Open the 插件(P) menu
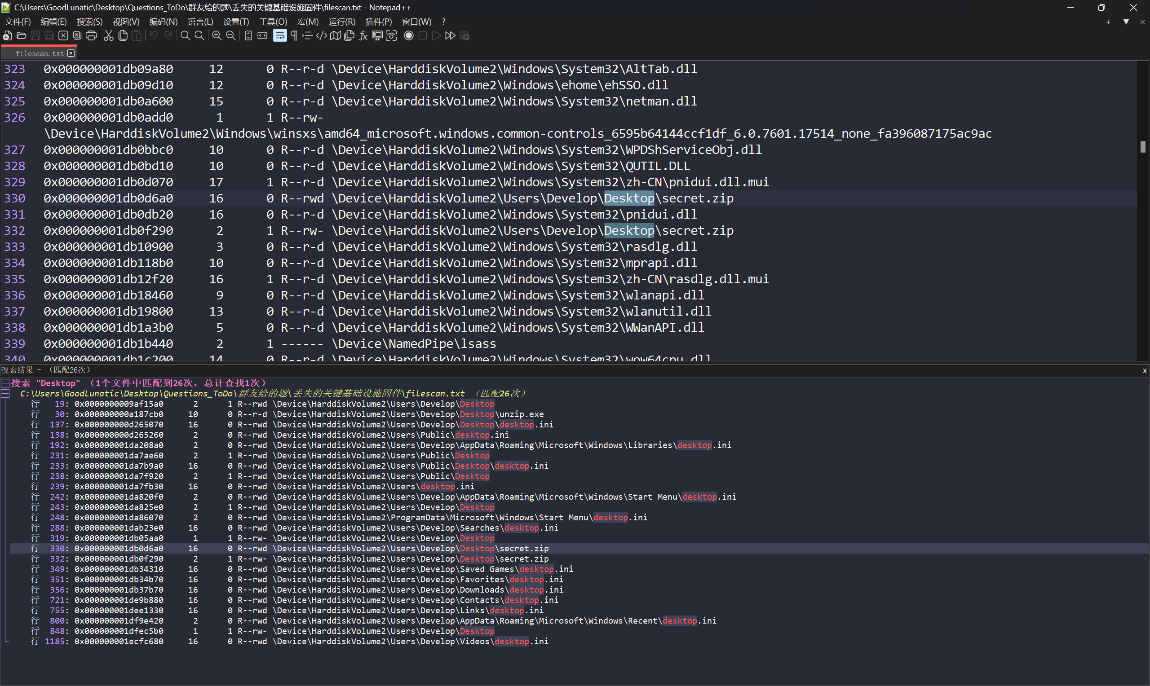Screen dimensions: 1150x686 (378, 22)
